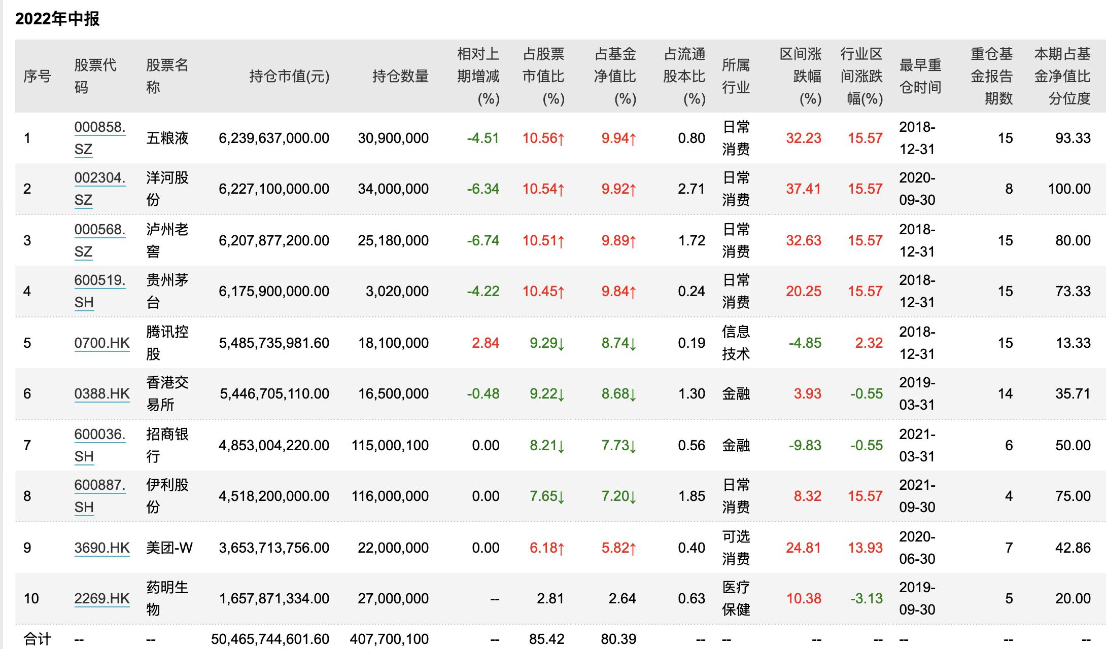This screenshot has width=1106, height=649.
Task: Select stock name 五粮液
Action: click(x=167, y=138)
